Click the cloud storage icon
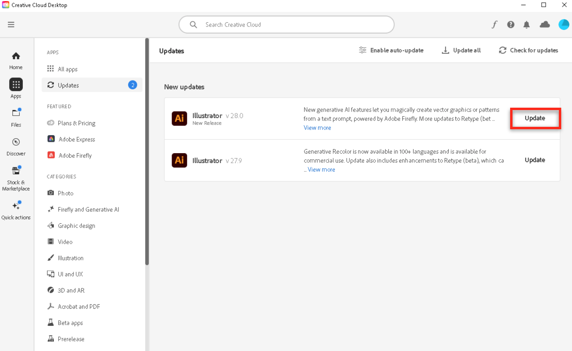The width and height of the screenshot is (572, 351). pyautogui.click(x=544, y=24)
